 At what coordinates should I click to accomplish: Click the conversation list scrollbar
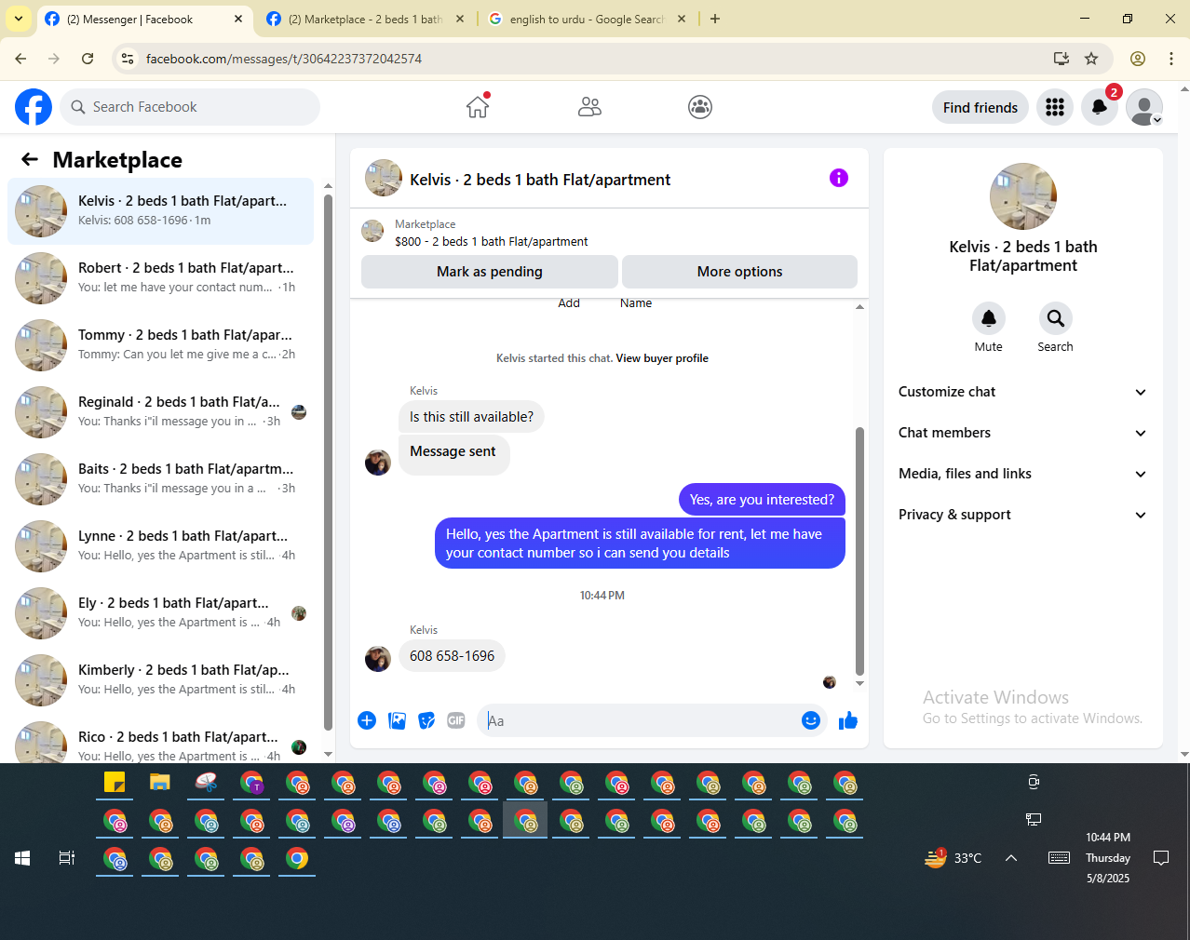pyautogui.click(x=328, y=463)
